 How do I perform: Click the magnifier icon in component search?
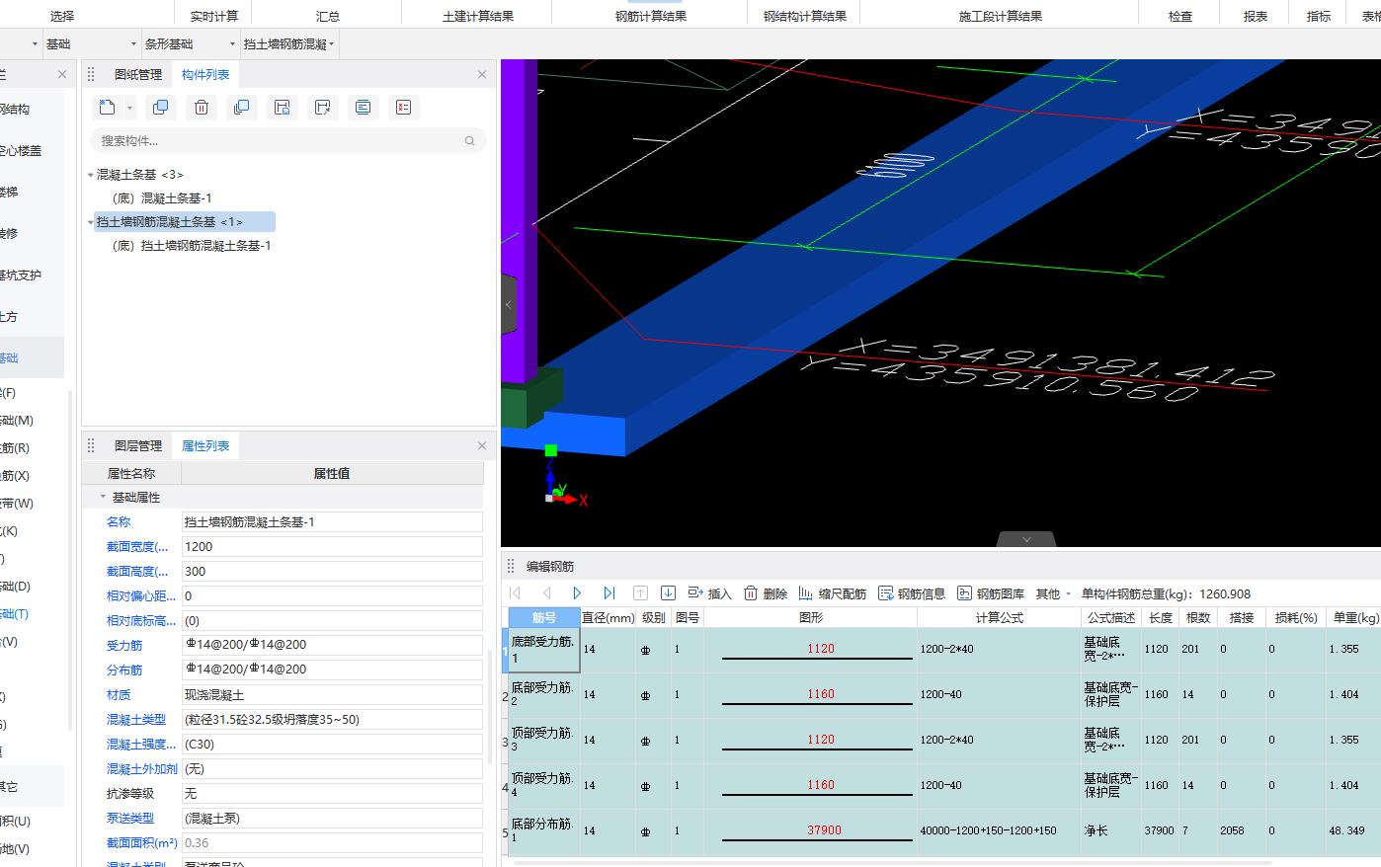pos(469,141)
